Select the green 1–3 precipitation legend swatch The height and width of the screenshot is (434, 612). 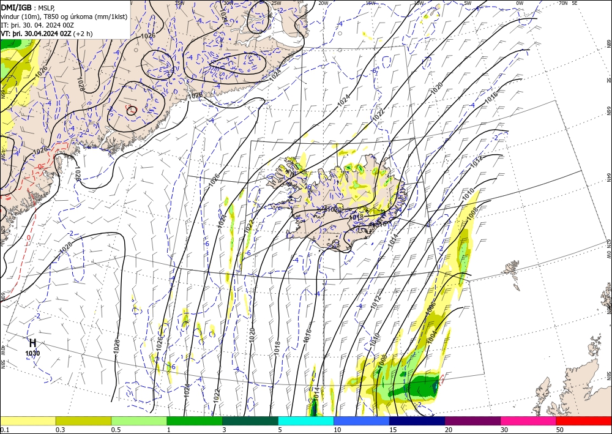click(x=195, y=421)
